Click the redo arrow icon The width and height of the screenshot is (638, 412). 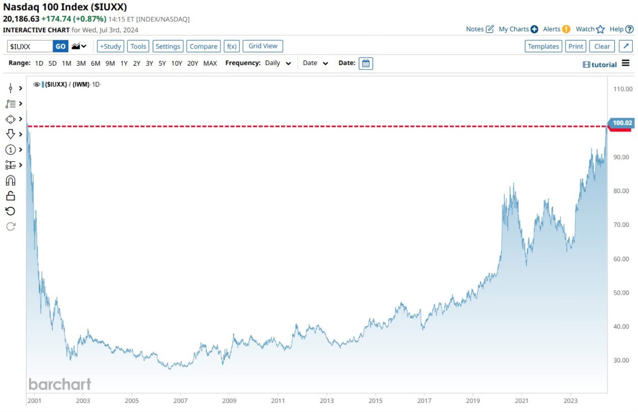(x=11, y=227)
